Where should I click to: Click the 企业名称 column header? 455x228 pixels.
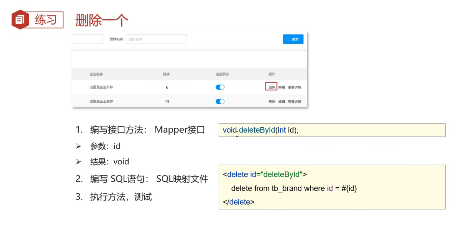click(x=96, y=74)
